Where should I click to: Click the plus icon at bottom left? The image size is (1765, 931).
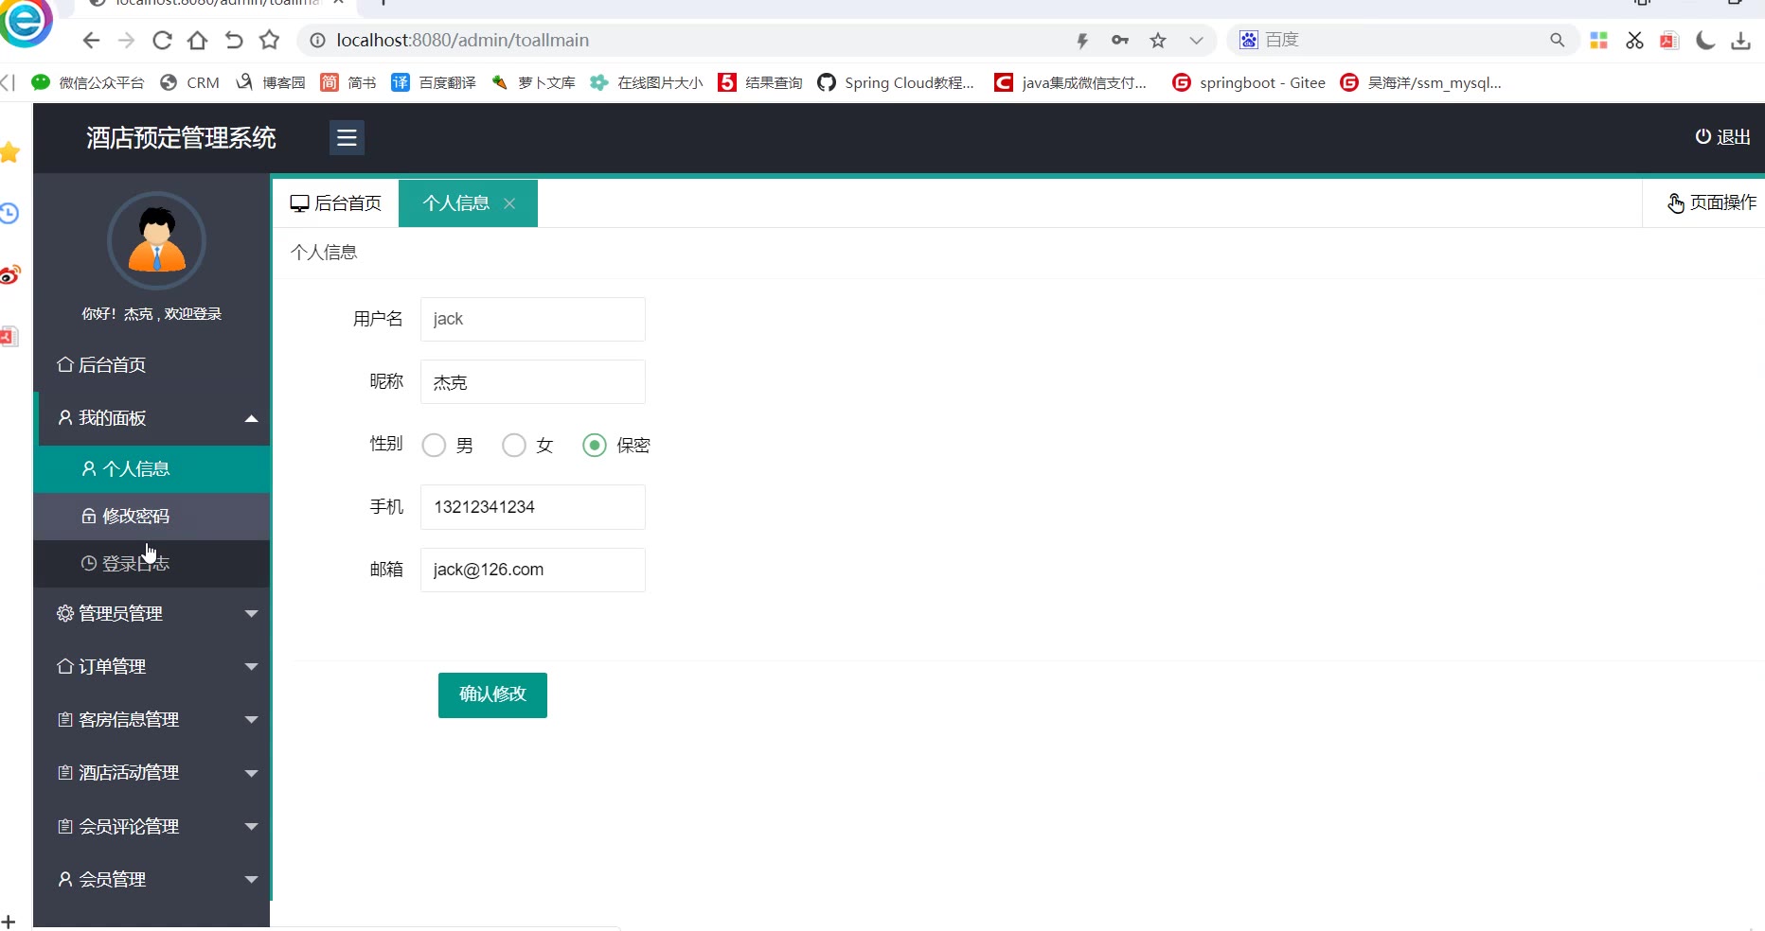pos(9,922)
